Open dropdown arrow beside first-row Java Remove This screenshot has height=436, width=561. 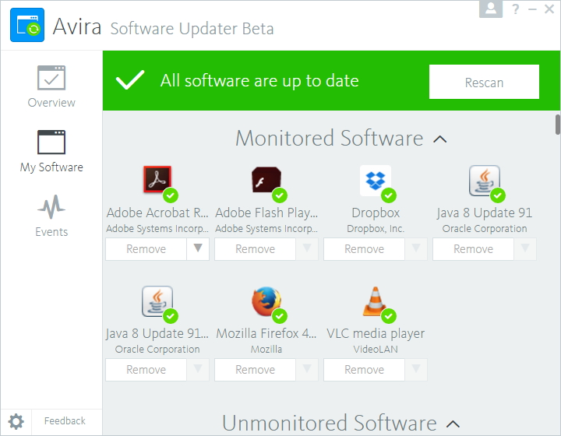point(525,249)
